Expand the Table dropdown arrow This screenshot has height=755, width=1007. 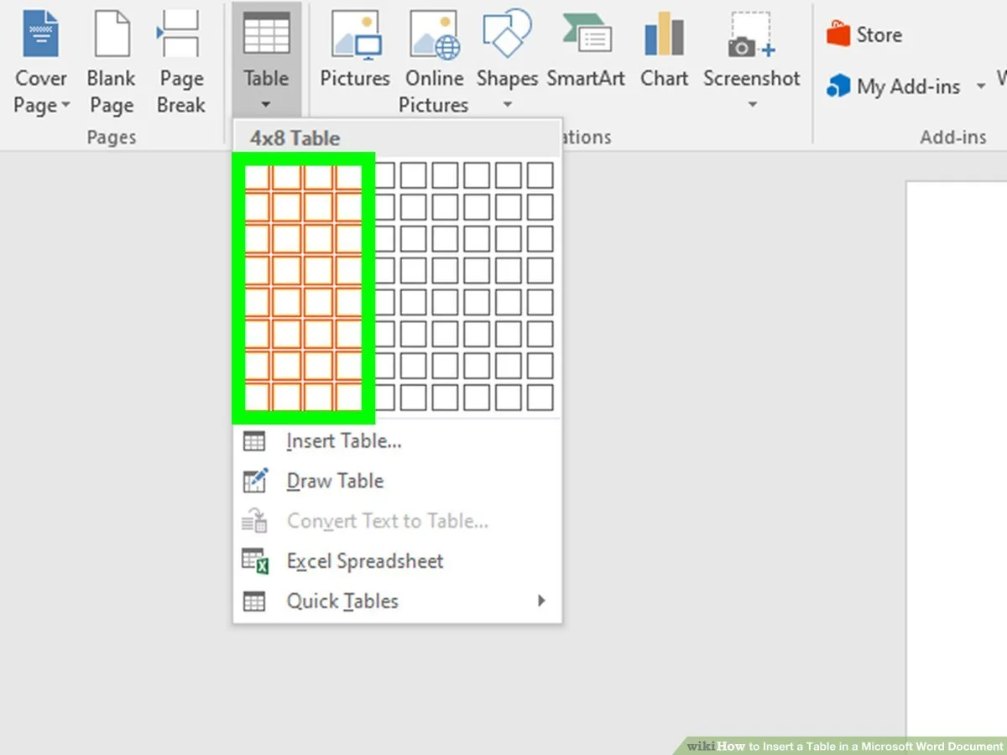[266, 105]
